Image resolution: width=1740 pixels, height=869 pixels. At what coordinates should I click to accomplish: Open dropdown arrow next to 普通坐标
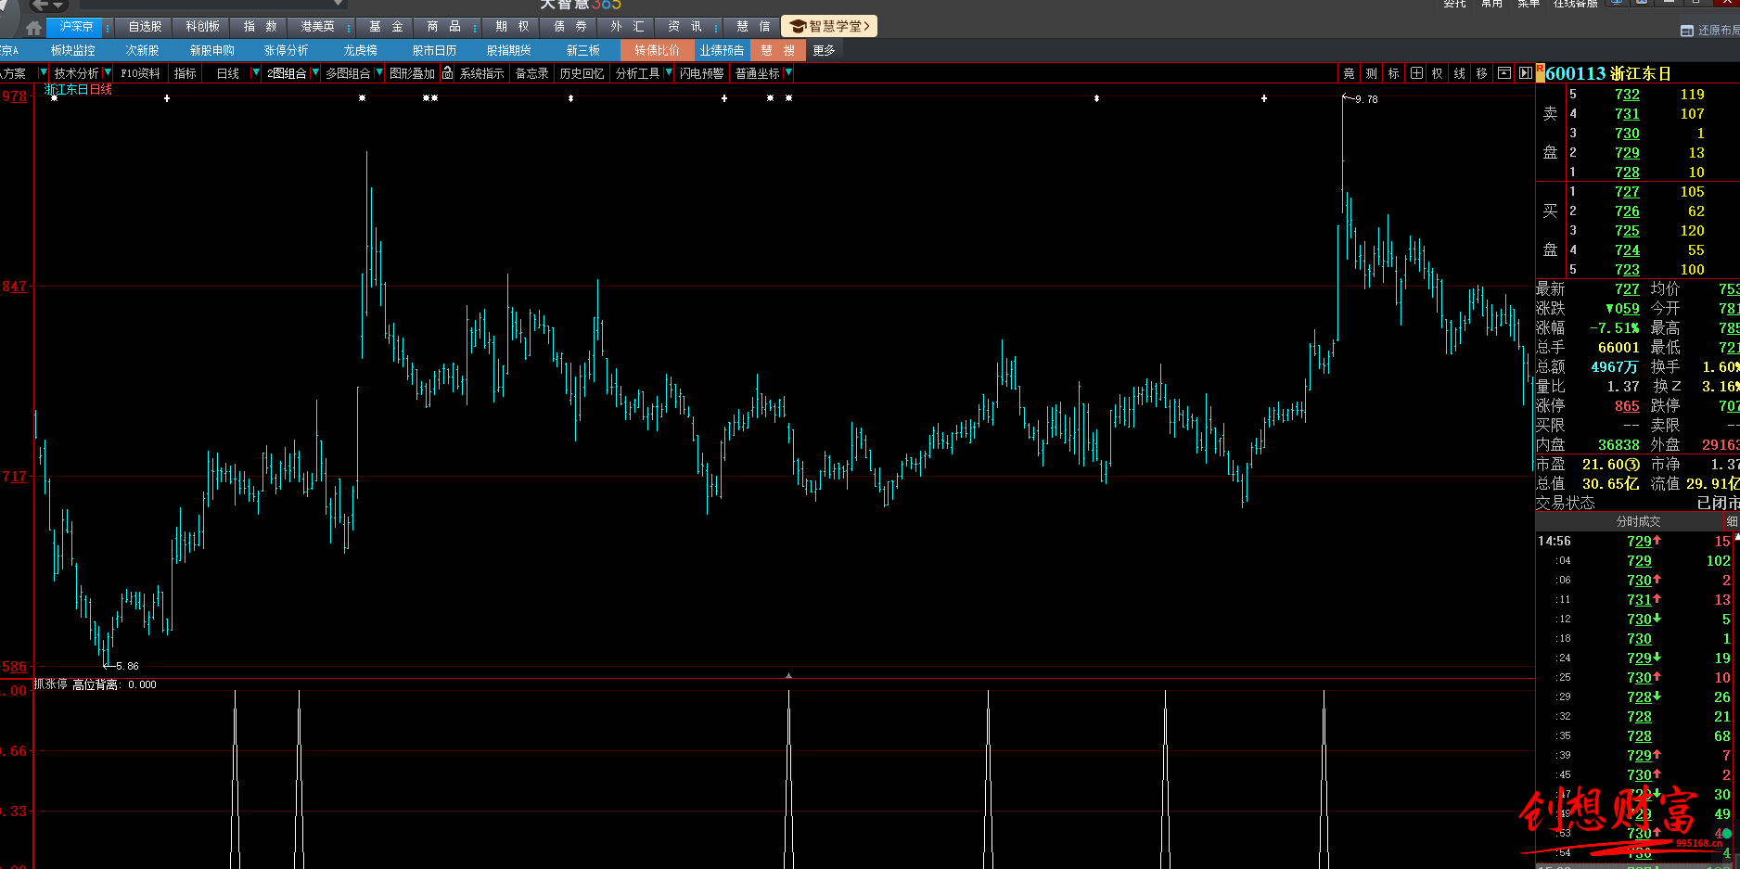coord(788,72)
